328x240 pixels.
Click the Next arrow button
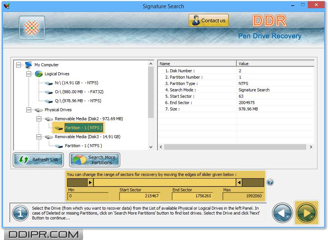(x=306, y=213)
